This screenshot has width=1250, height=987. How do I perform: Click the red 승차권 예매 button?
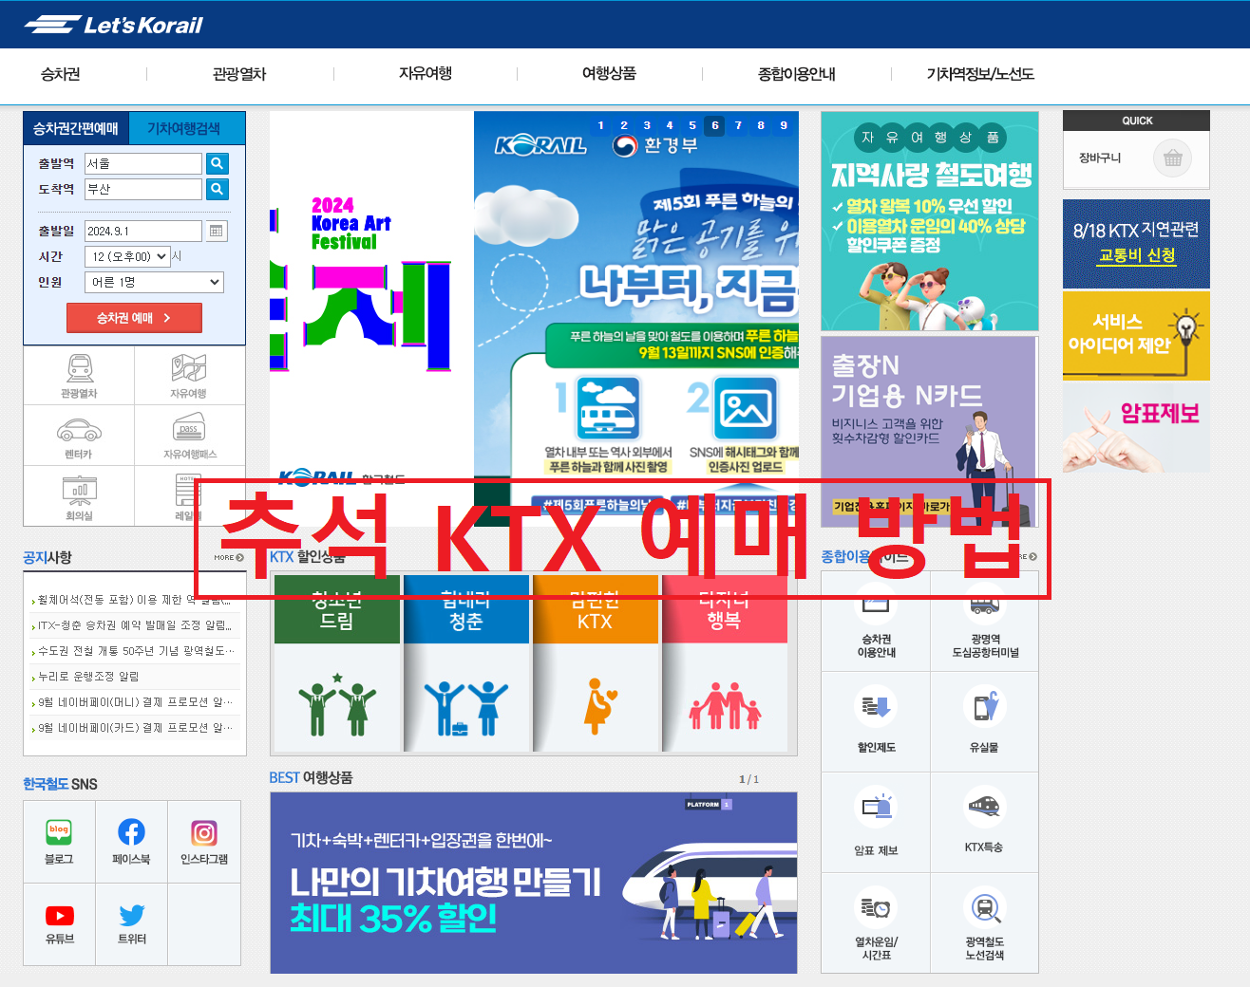[134, 318]
